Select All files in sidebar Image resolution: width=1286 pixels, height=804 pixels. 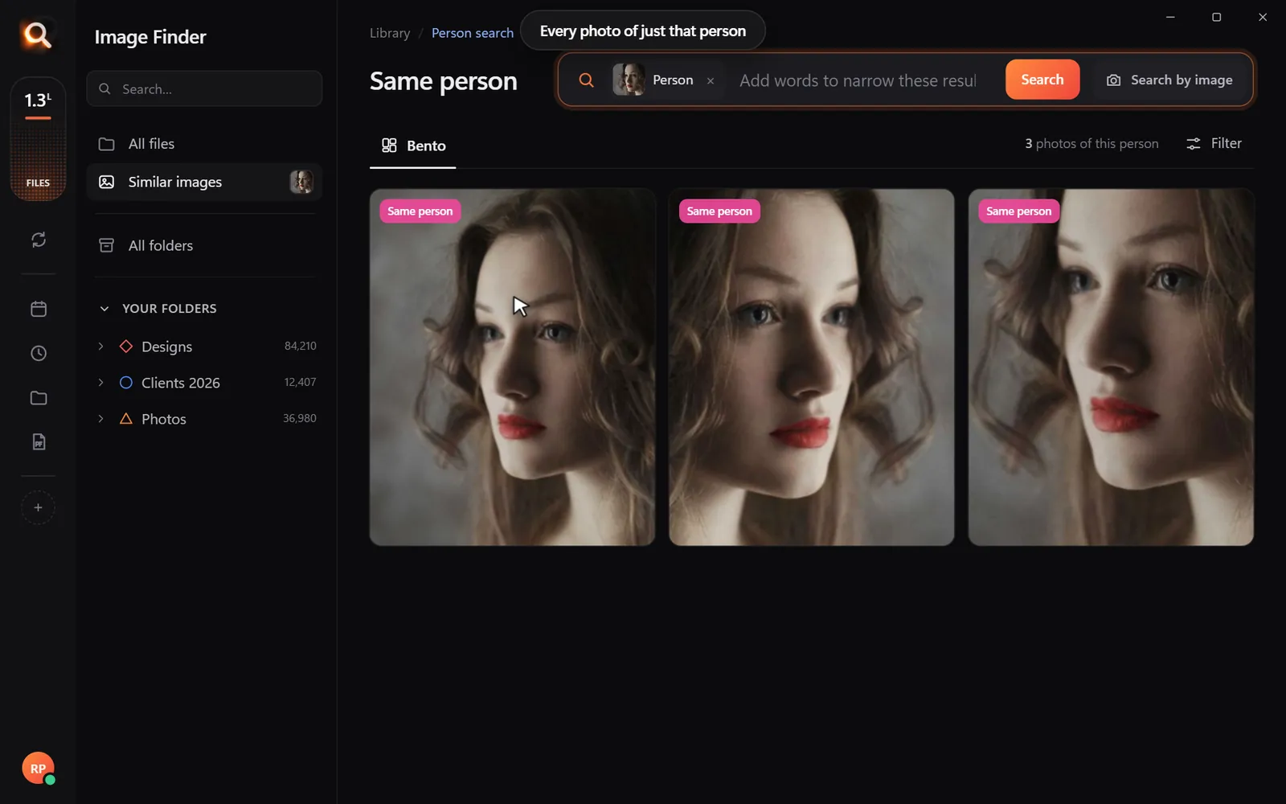point(204,144)
